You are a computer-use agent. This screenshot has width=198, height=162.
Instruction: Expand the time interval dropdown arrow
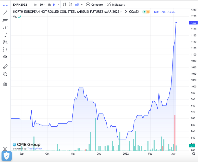pyautogui.click(x=59, y=5)
